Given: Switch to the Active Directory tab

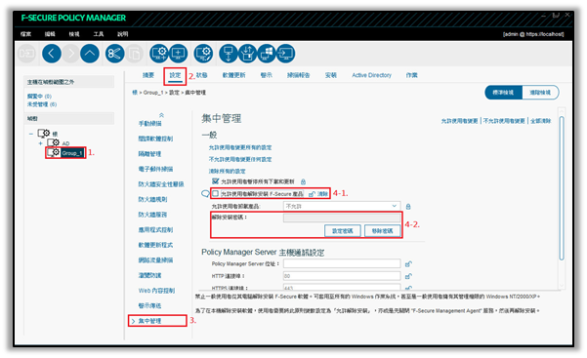Looking at the screenshot, I should click(372, 75).
